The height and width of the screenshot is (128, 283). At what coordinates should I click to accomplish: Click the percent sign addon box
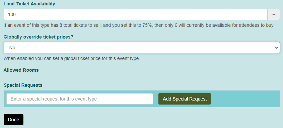(x=273, y=14)
